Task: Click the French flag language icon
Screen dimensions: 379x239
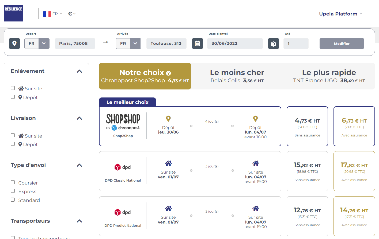Action: (x=47, y=14)
